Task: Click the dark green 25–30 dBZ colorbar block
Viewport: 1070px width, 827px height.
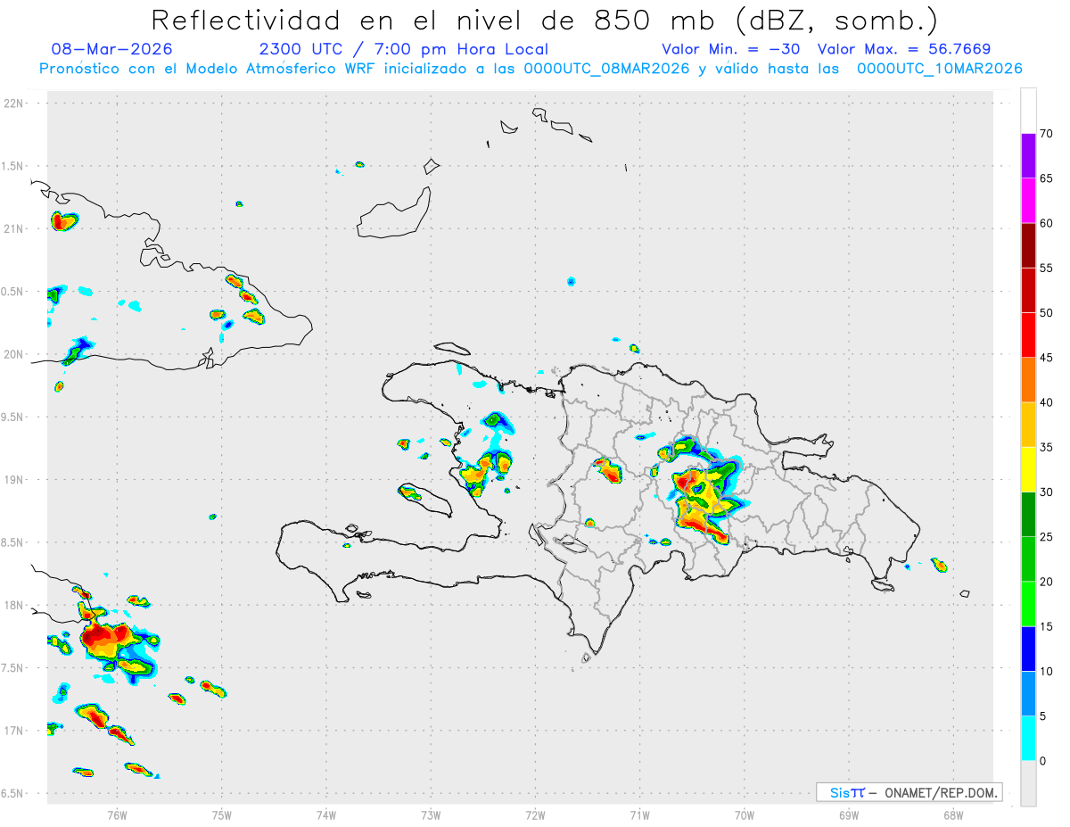Action: pos(1028,514)
